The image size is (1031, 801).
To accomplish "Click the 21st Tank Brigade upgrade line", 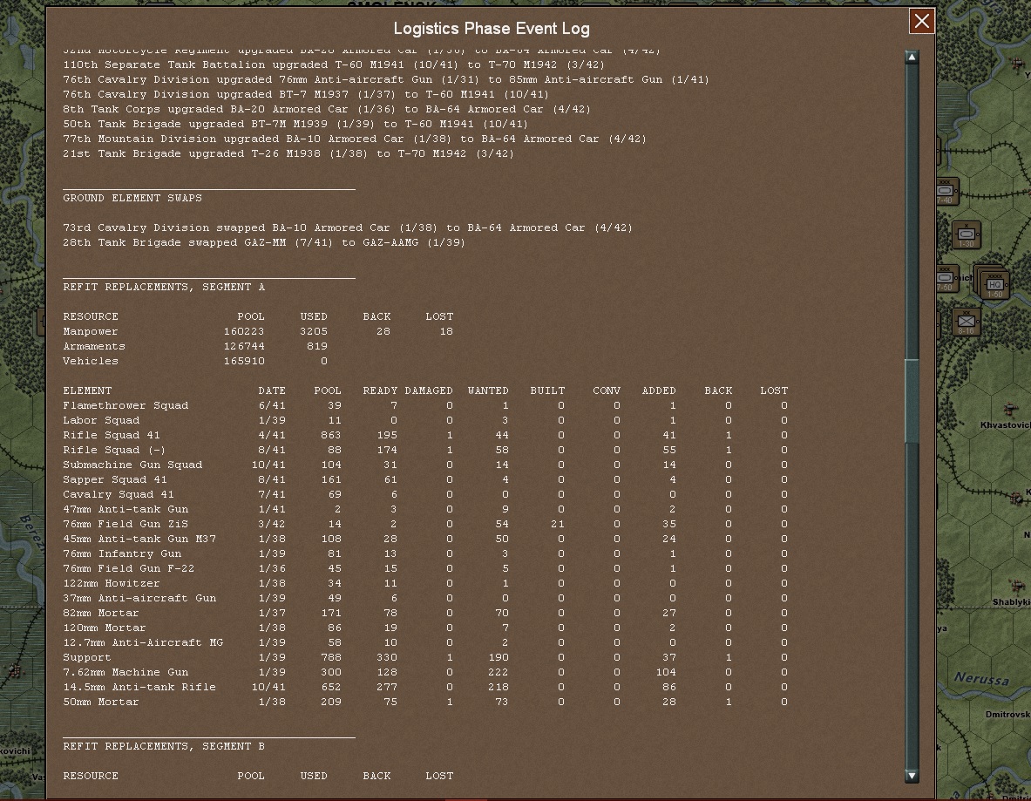I will [x=288, y=153].
